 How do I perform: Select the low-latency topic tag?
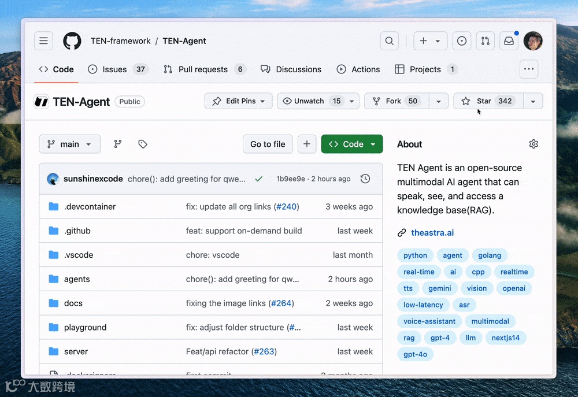423,305
